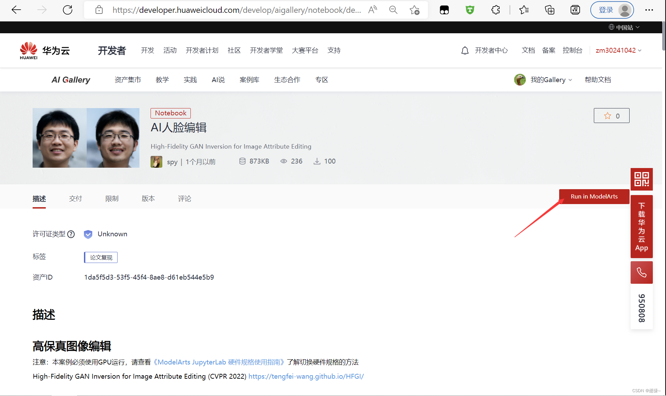Click the 论文复现 tag
This screenshot has height=396, width=666.
(x=101, y=257)
